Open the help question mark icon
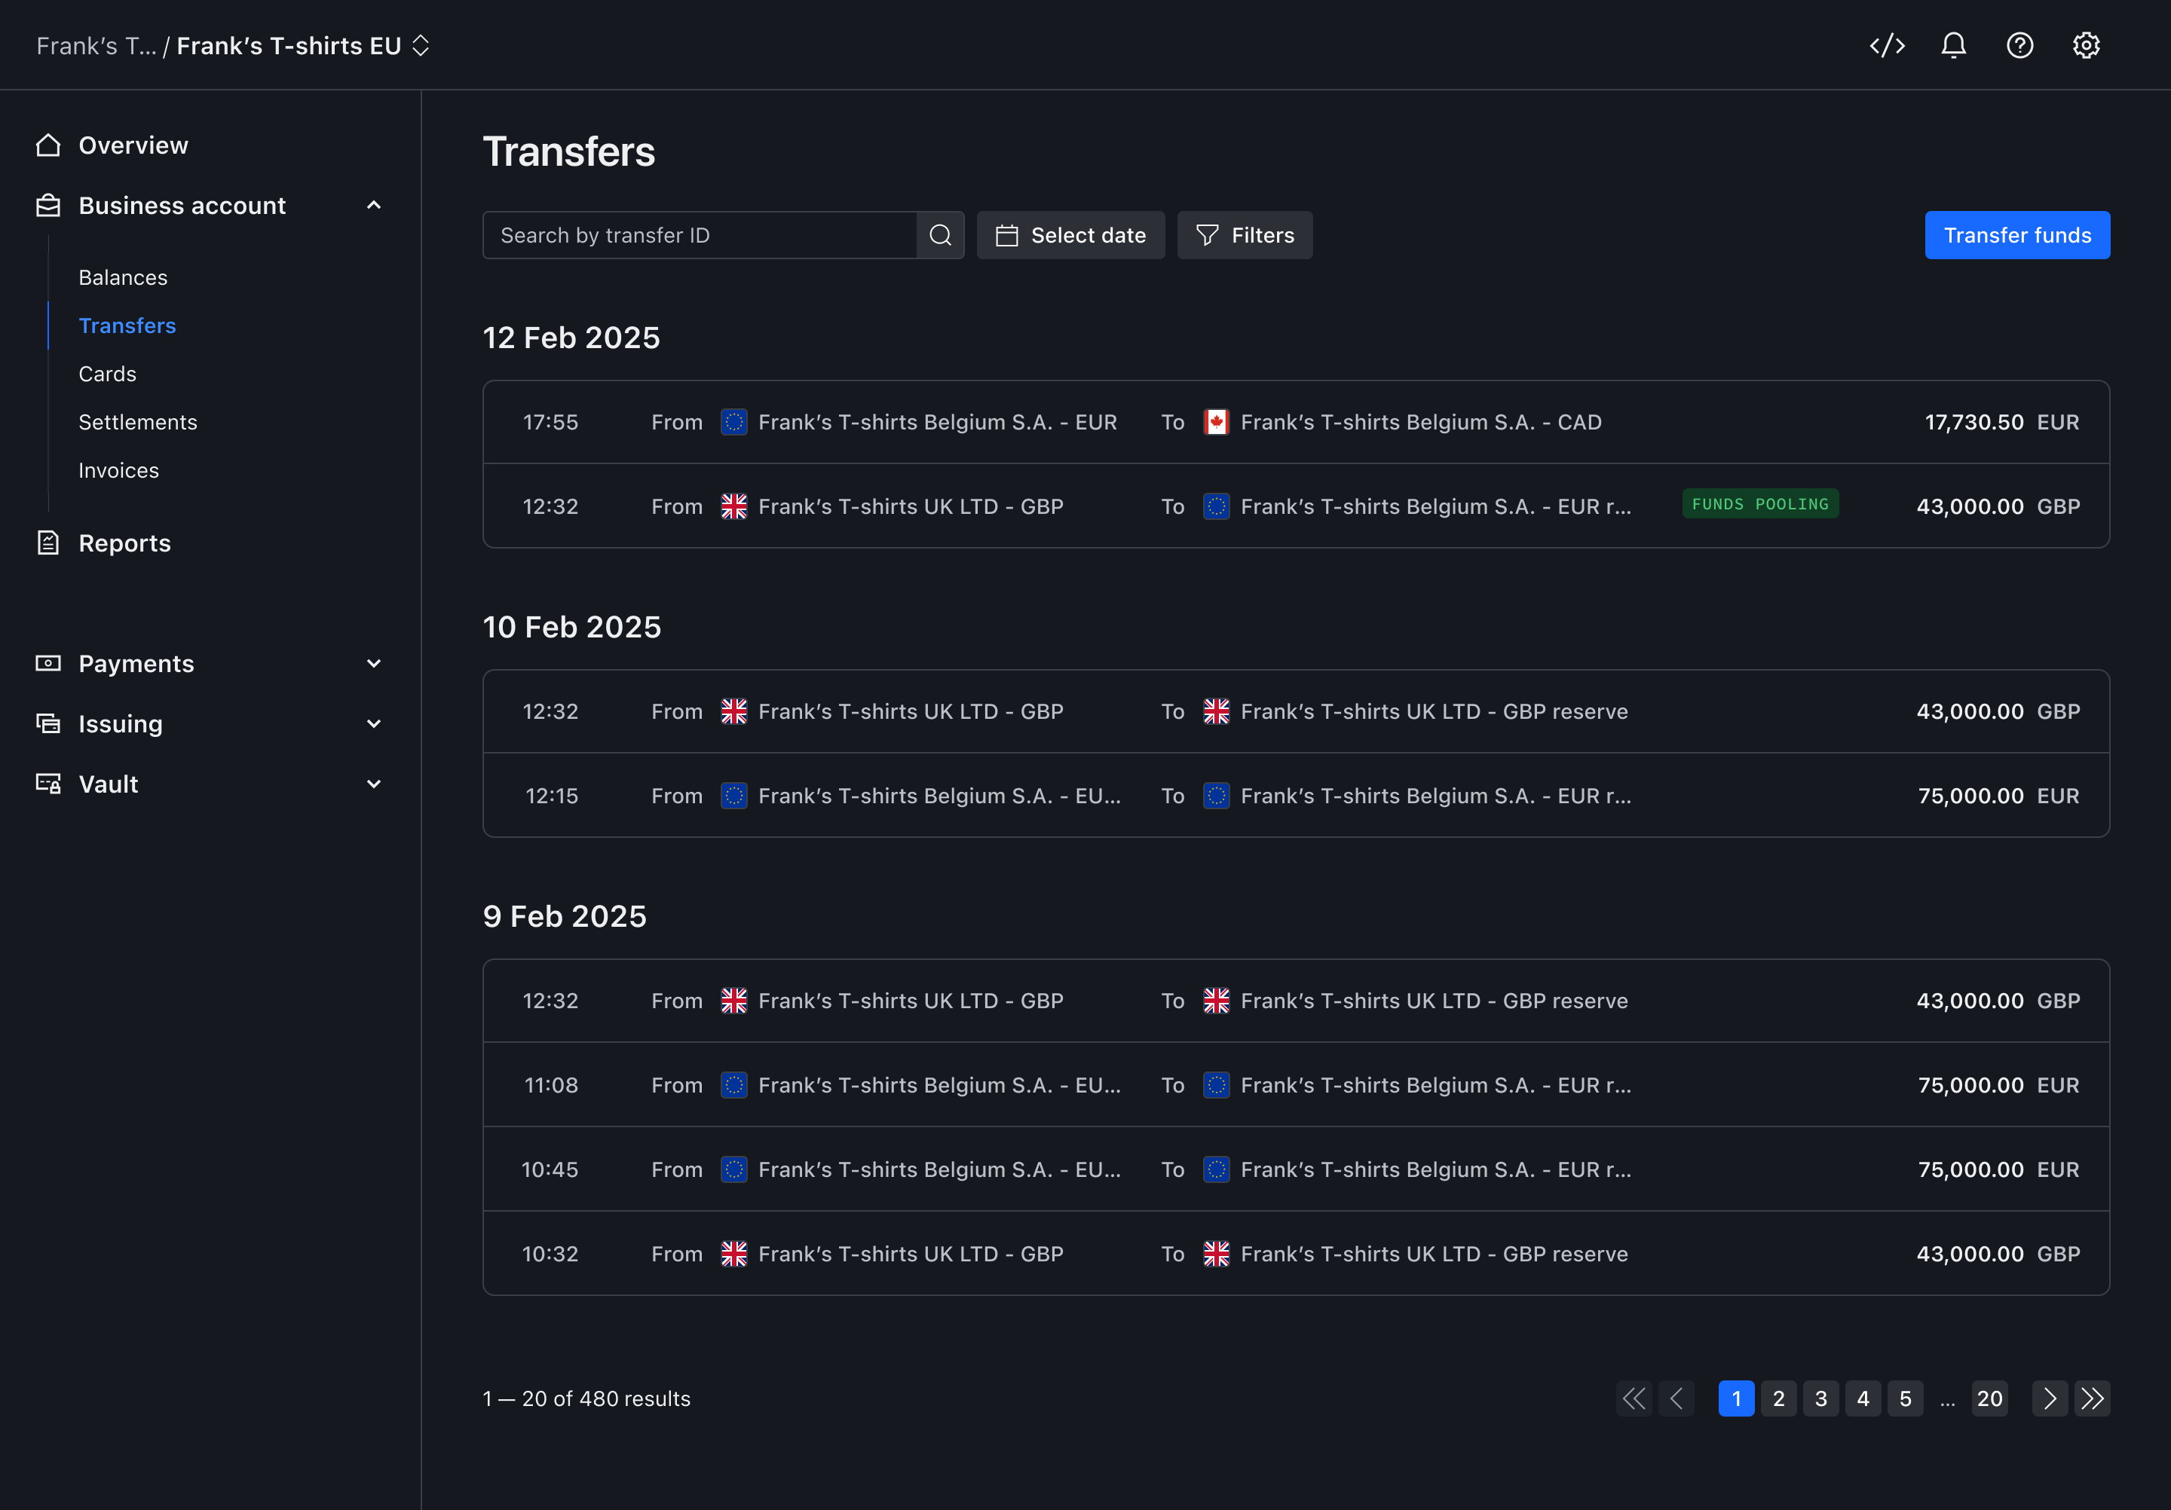 pos(2019,45)
